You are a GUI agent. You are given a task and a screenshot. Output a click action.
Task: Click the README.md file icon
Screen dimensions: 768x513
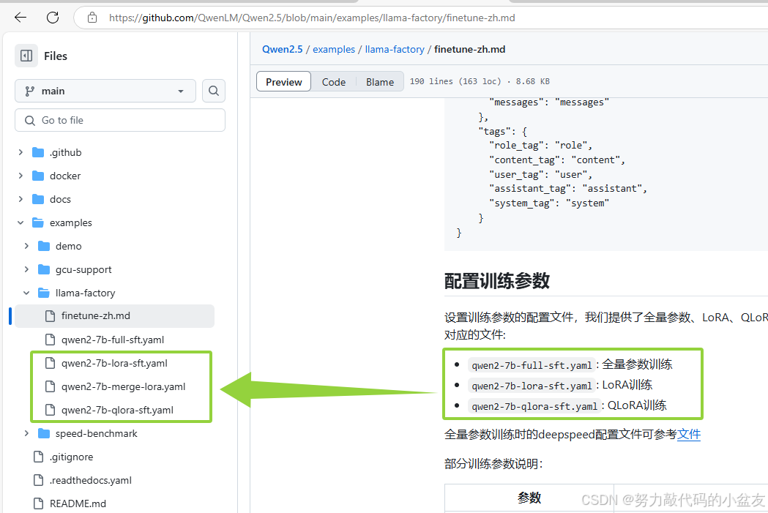(x=38, y=503)
